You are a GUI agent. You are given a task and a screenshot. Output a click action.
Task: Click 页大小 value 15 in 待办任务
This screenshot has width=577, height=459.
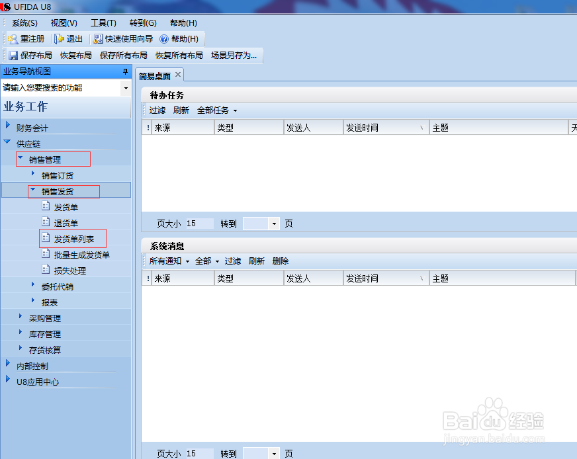(199, 224)
